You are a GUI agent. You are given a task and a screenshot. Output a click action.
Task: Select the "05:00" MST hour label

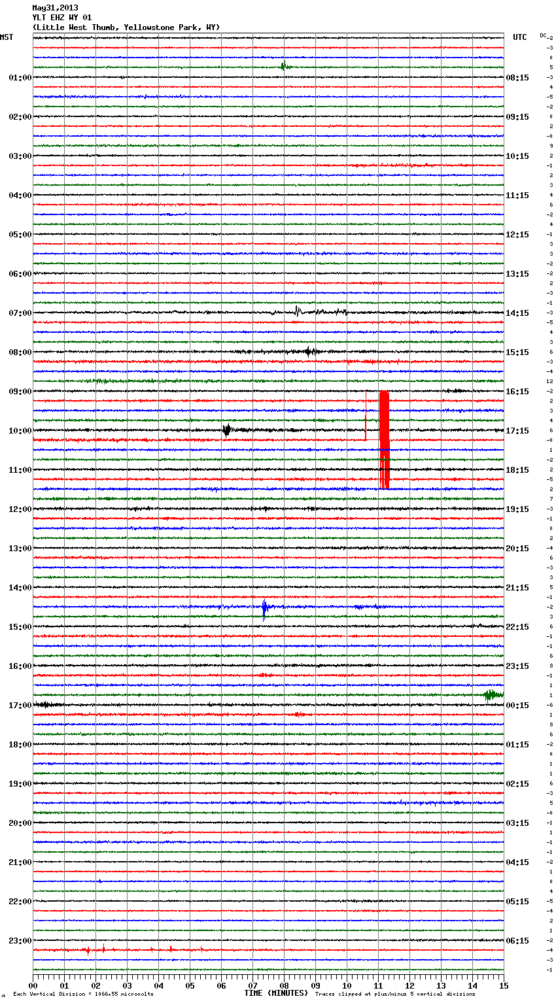20,235
